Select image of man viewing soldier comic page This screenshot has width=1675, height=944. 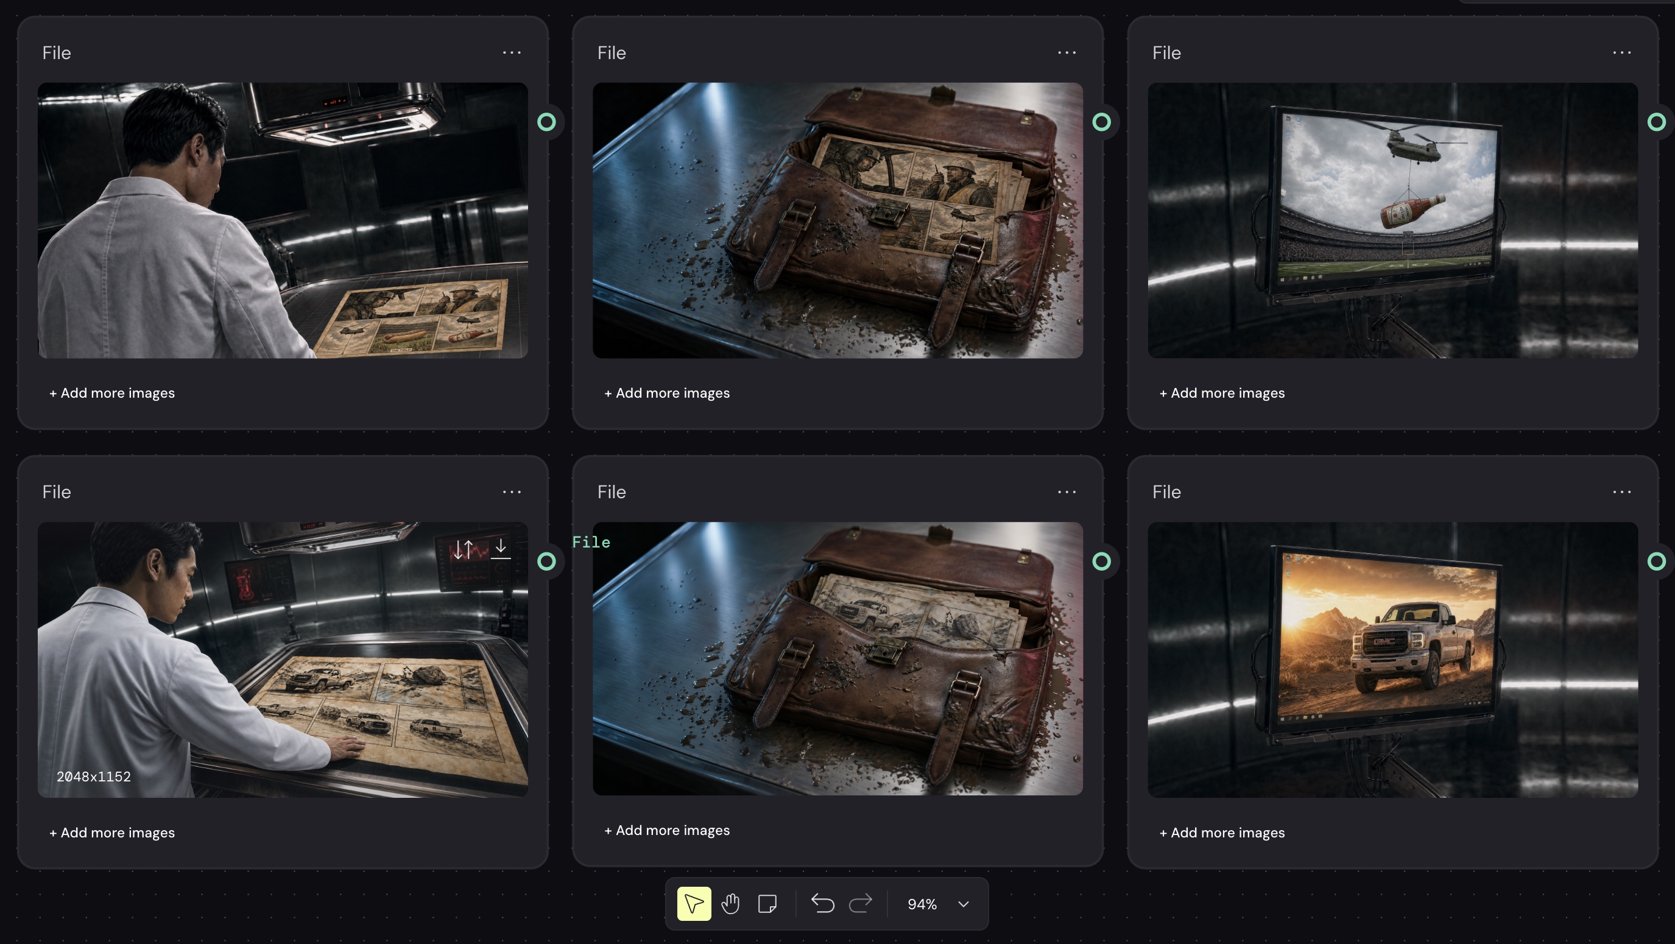point(283,220)
